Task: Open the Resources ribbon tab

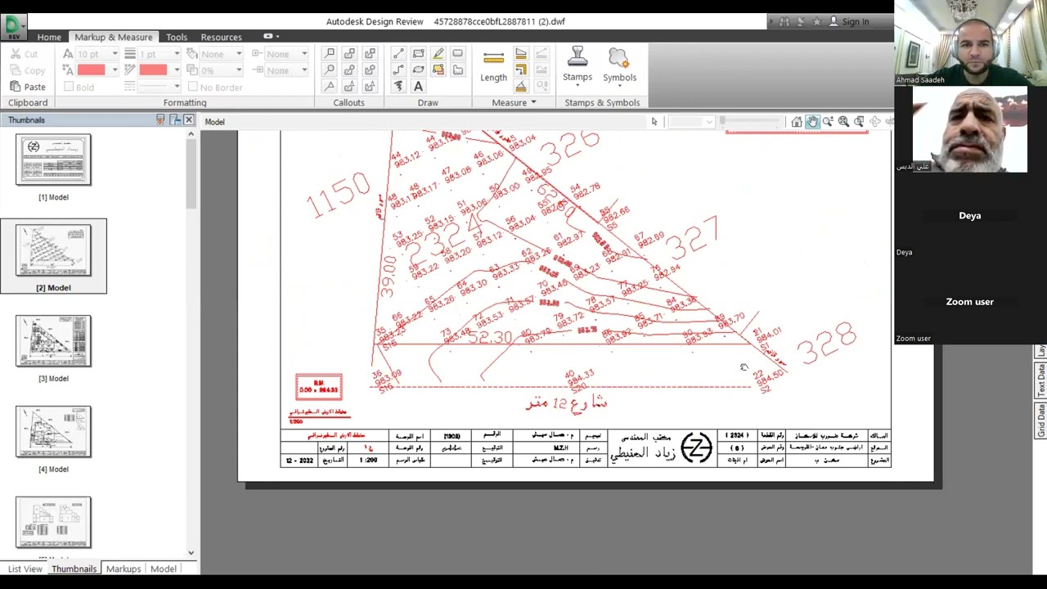Action: coord(221,37)
